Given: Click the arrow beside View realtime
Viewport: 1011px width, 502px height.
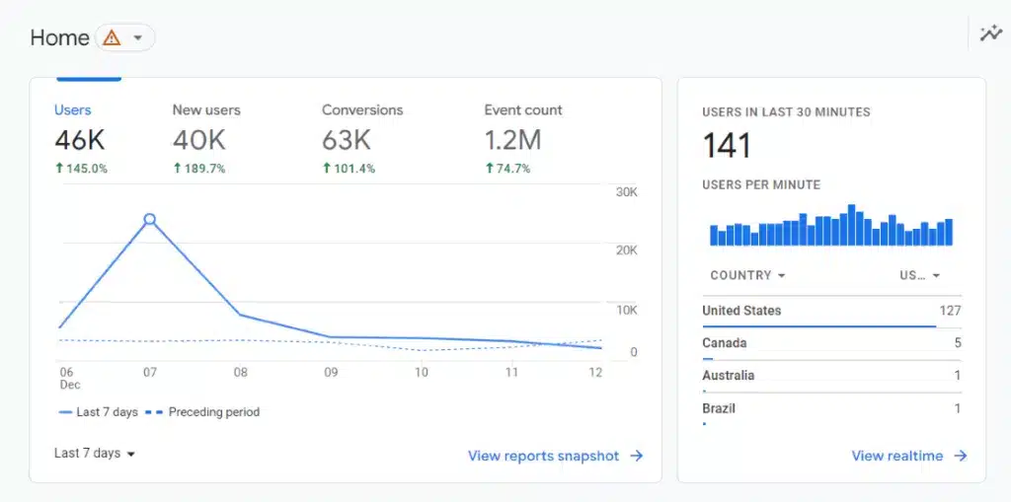Looking at the screenshot, I should (961, 456).
